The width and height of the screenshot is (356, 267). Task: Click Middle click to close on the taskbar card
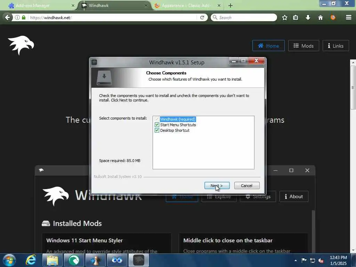click(244, 243)
